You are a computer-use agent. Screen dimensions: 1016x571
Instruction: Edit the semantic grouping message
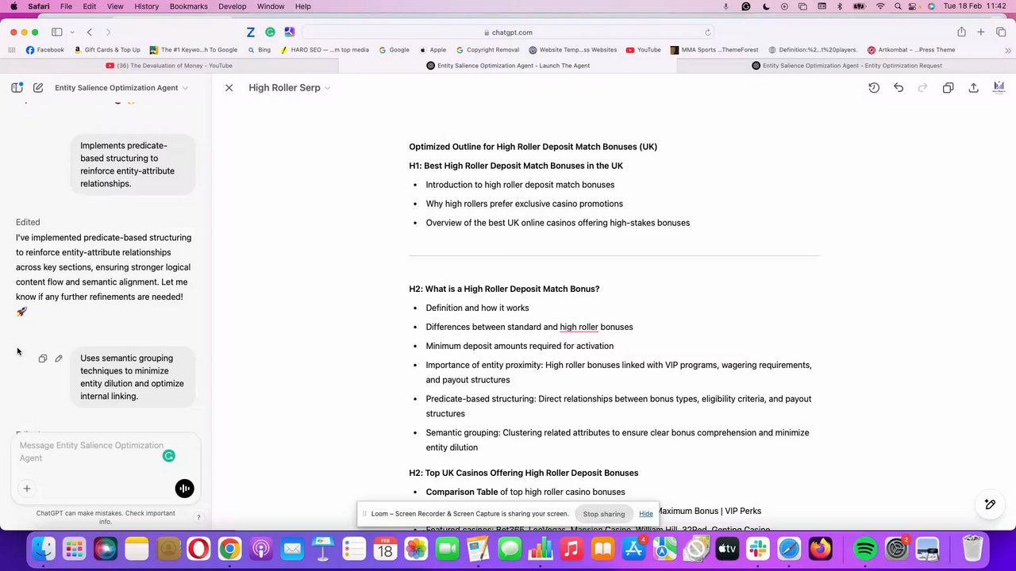59,358
